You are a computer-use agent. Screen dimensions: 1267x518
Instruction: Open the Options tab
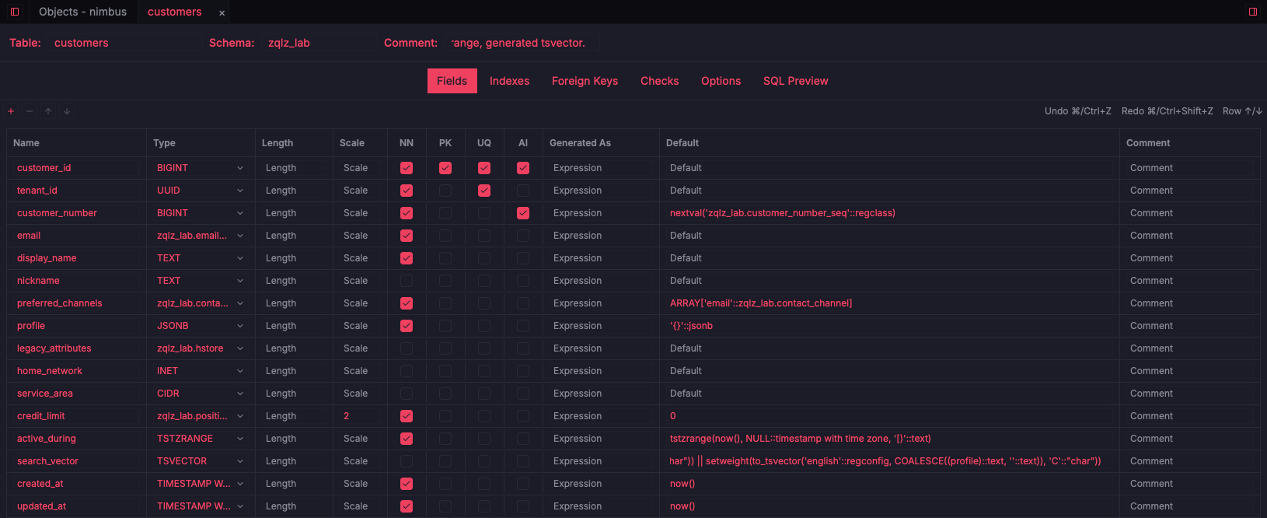coord(721,81)
